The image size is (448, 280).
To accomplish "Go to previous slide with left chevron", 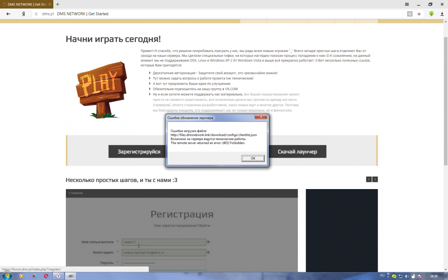I will (369, 179).
